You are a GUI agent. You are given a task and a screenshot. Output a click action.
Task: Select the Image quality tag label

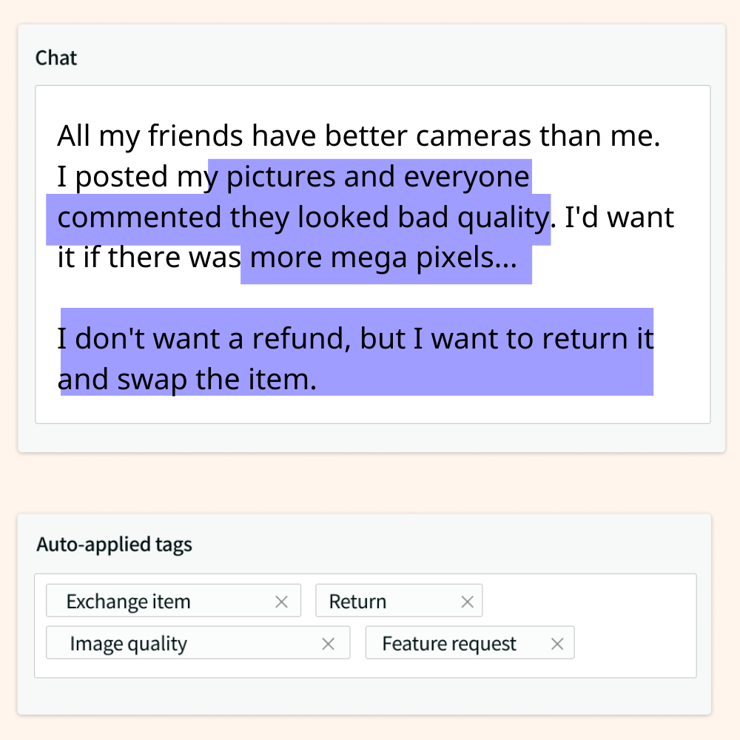point(128,644)
